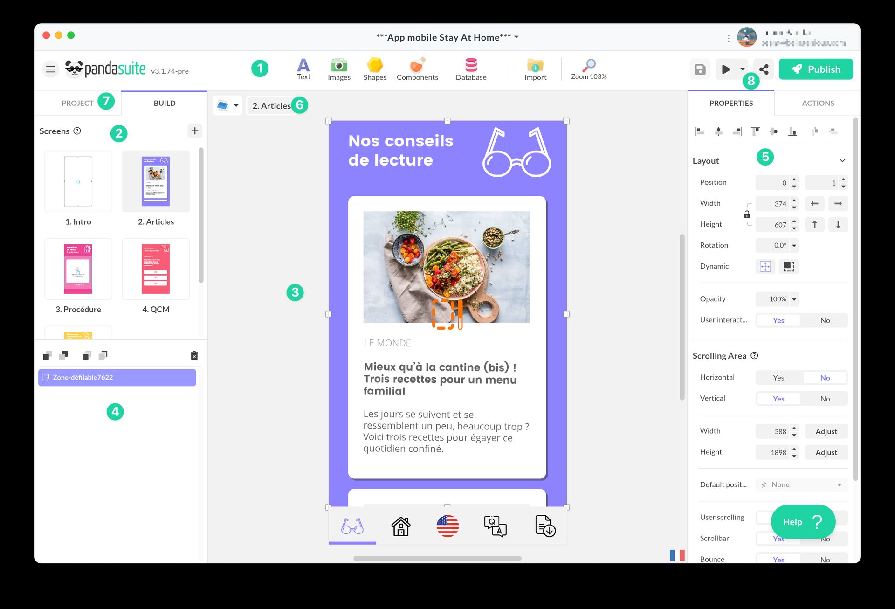
Task: Switch to the ACTIONS tab
Action: coord(817,103)
